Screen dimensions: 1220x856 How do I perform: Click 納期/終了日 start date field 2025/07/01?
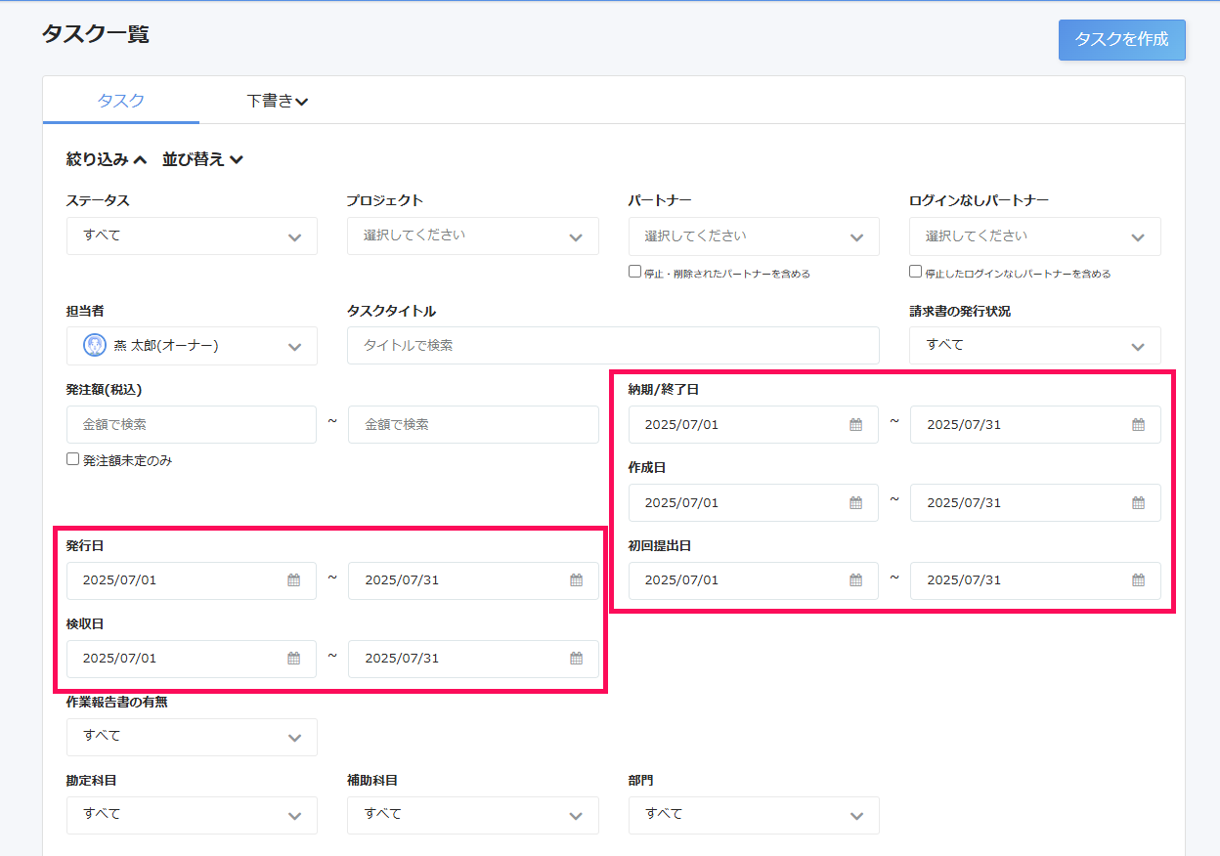point(754,425)
